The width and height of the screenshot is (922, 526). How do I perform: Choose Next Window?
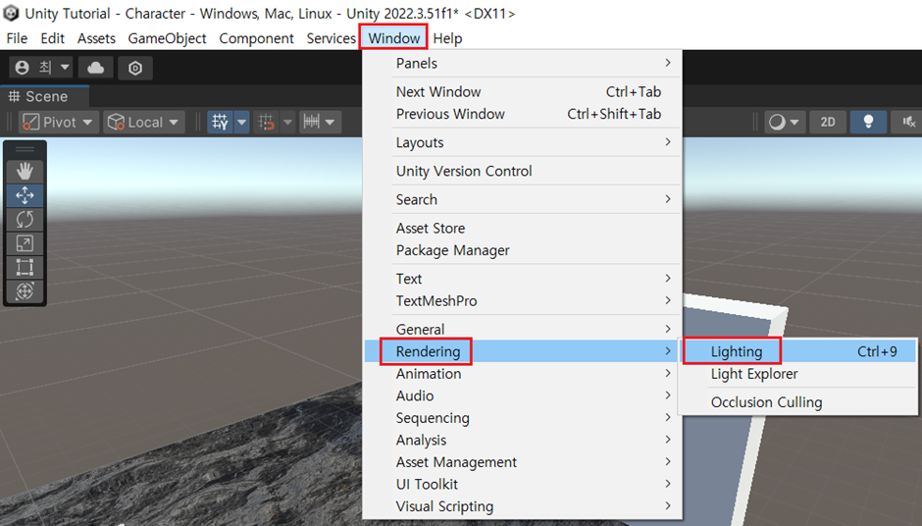pos(522,92)
